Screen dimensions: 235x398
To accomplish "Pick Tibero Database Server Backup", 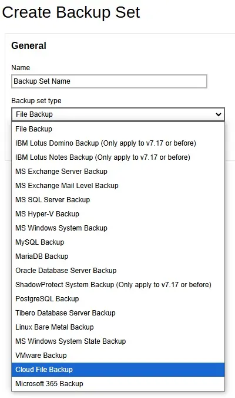I will coord(118,313).
